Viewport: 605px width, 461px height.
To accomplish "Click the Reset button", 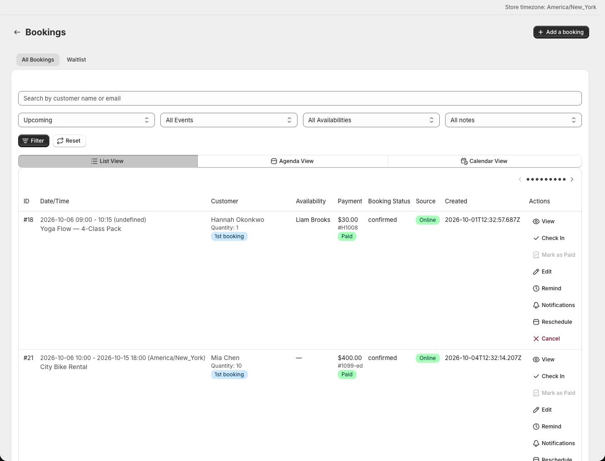I will pyautogui.click(x=69, y=141).
